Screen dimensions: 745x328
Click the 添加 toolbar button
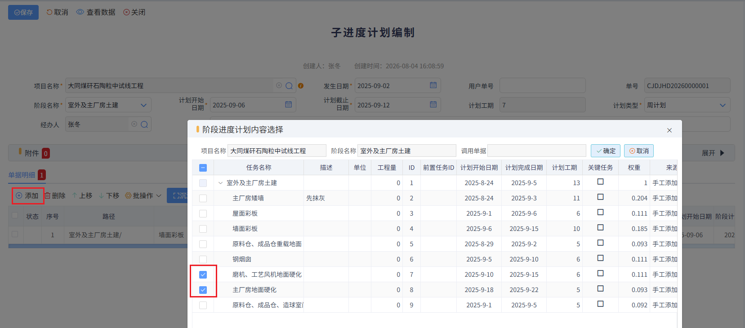[x=27, y=196]
